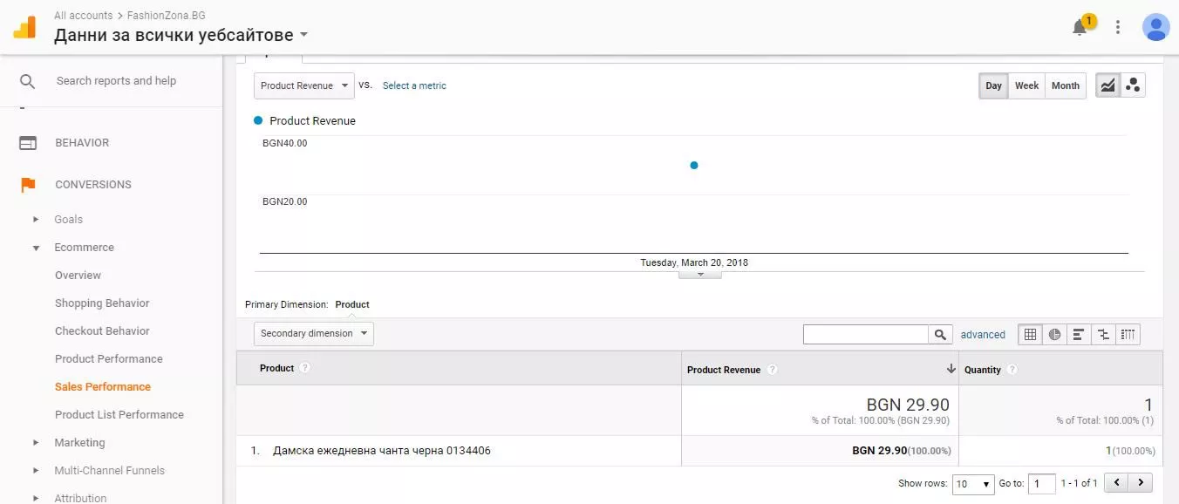
Task: Focus the Search reports and help box
Action: tap(116, 81)
